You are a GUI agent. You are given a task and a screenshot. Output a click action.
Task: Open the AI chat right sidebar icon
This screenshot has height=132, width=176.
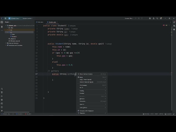[x=174, y=26]
